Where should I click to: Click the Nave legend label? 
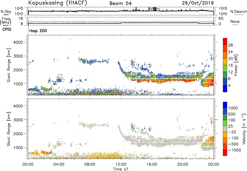coord(235,21)
